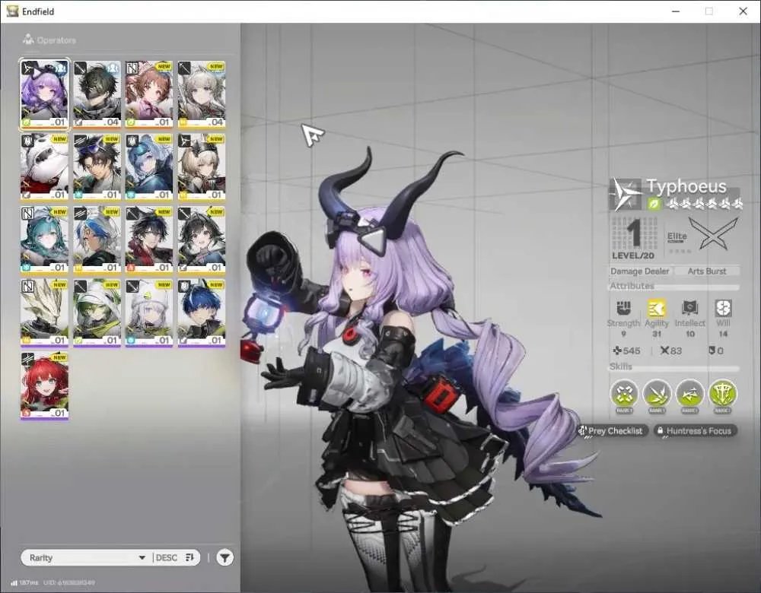Select the white bear operator card
Screen dimensions: 761x593
tap(45, 167)
